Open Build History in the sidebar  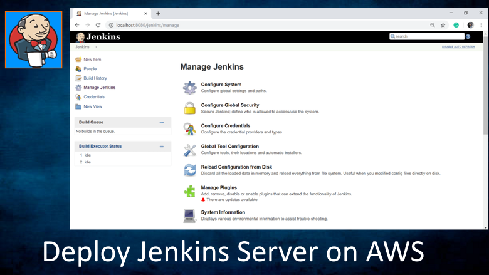95,78
